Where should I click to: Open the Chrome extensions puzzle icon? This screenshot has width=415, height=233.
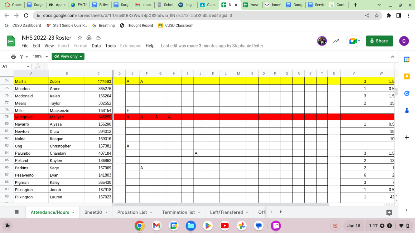pyautogui.click(x=389, y=16)
